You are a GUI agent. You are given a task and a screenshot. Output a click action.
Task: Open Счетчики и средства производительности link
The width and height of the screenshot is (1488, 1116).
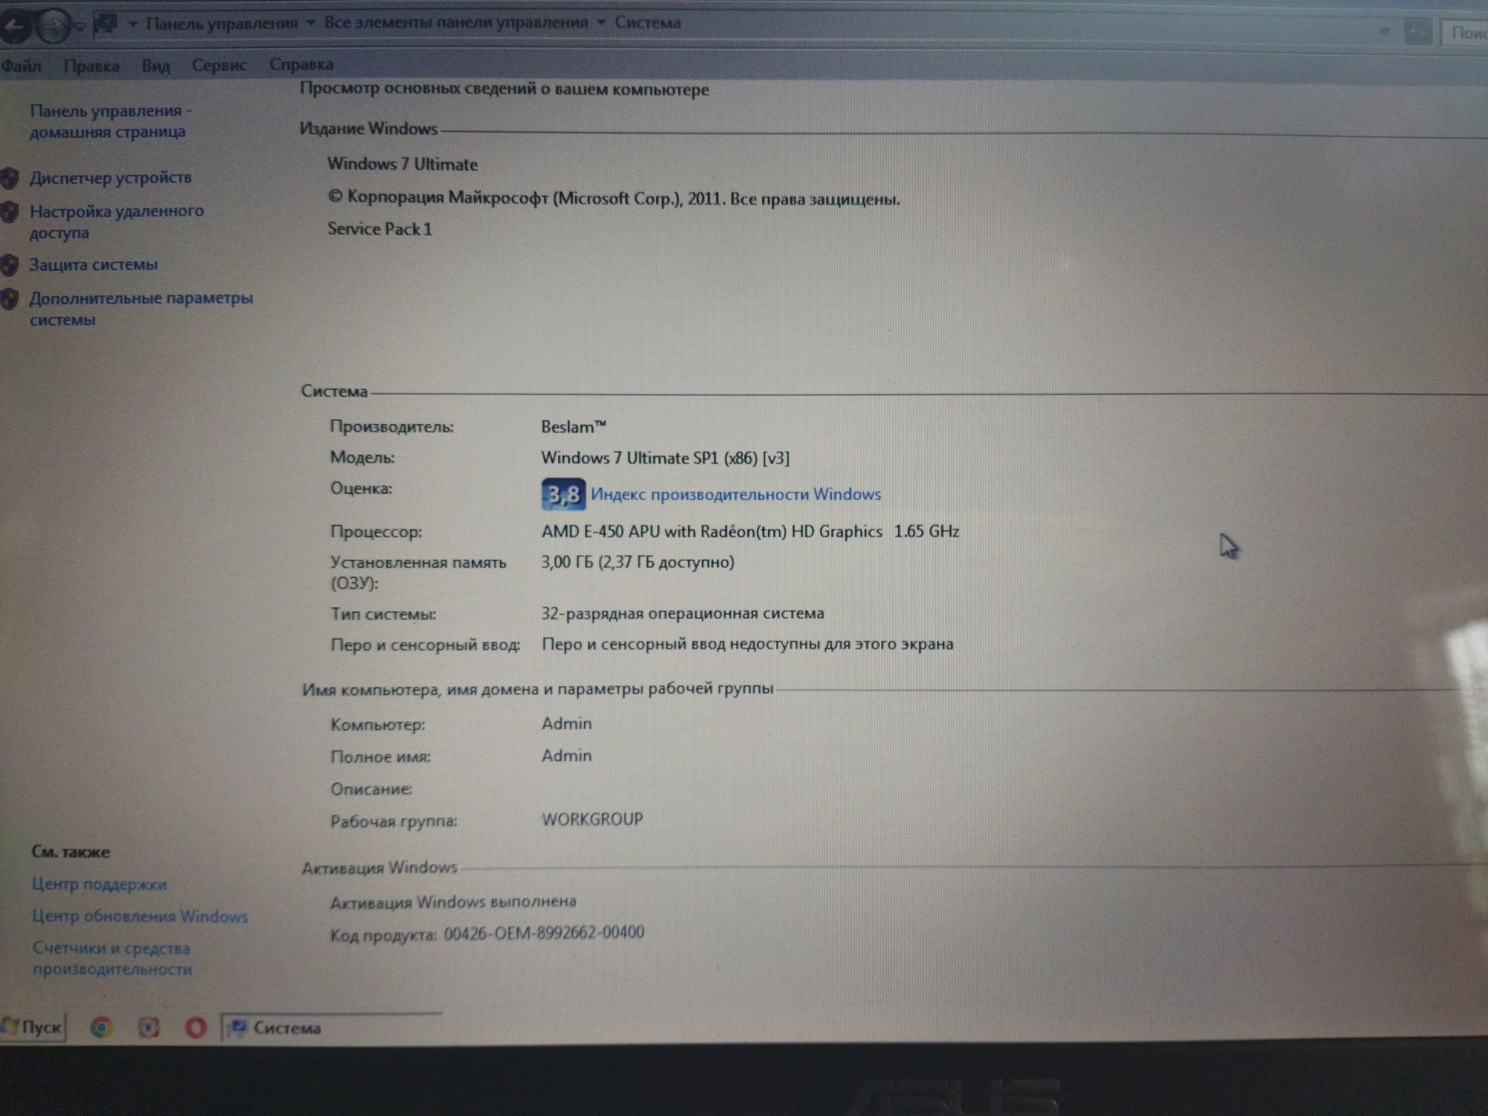112,958
